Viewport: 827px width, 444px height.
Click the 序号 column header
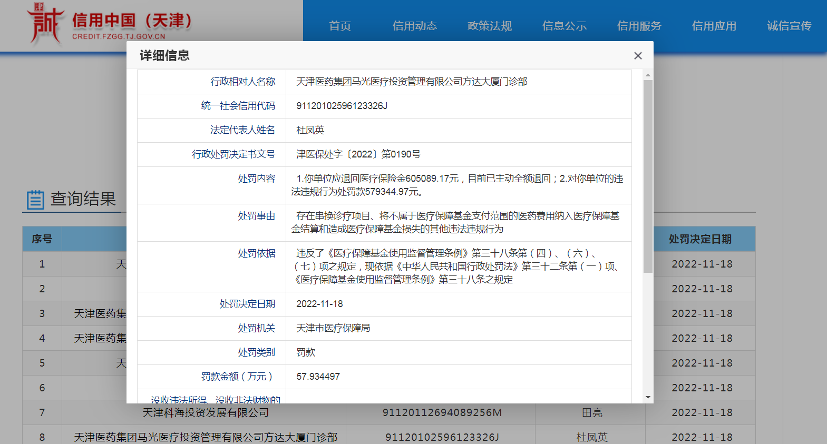42,239
